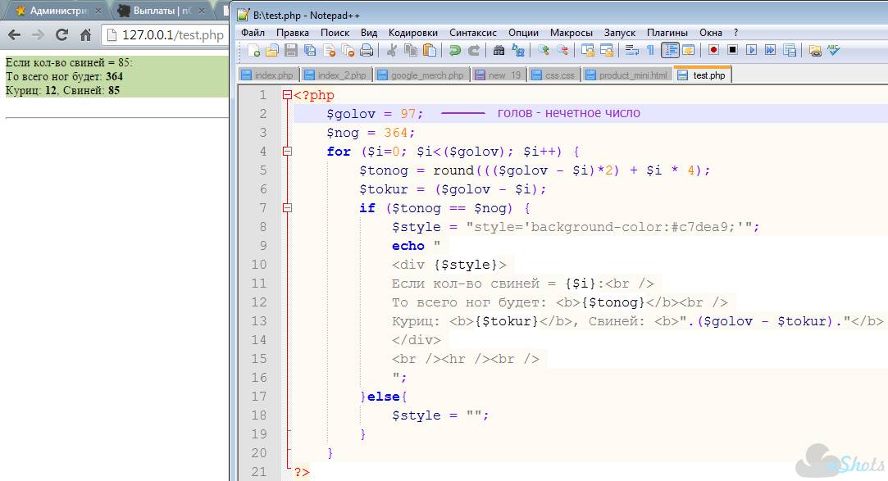Click the folder with printer toolbar icon

pos(815,51)
